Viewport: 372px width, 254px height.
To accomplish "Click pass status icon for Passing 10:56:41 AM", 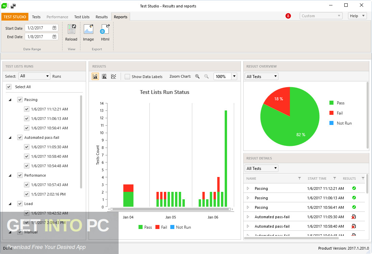I will (x=354, y=207).
